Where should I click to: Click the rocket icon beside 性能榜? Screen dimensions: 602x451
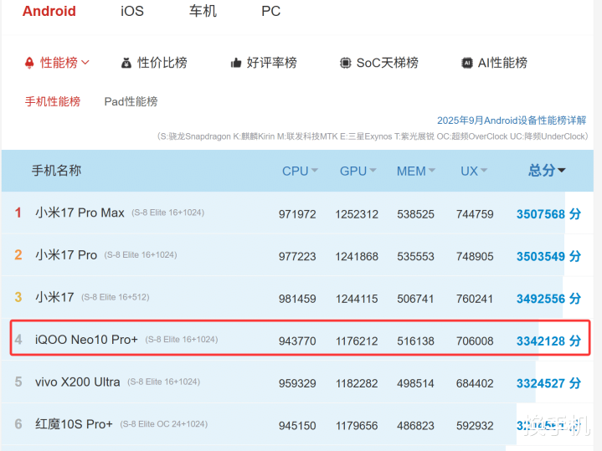(x=29, y=63)
